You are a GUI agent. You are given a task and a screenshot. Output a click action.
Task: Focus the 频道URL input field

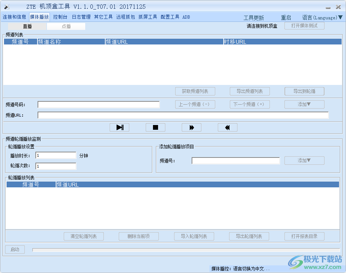(x=183, y=115)
